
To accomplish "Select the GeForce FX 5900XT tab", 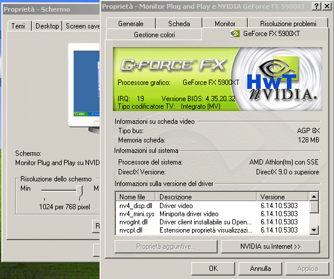I will coord(265,34).
